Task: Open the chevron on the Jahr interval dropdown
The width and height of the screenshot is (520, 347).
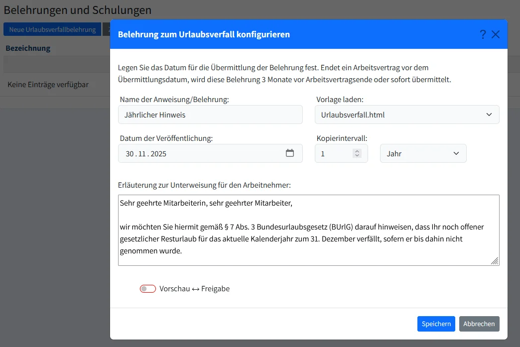Action: coord(457,153)
